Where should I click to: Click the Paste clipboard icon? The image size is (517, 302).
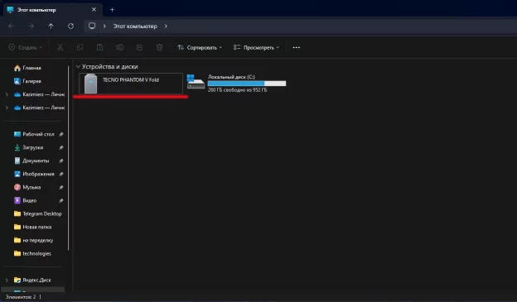(x=99, y=47)
